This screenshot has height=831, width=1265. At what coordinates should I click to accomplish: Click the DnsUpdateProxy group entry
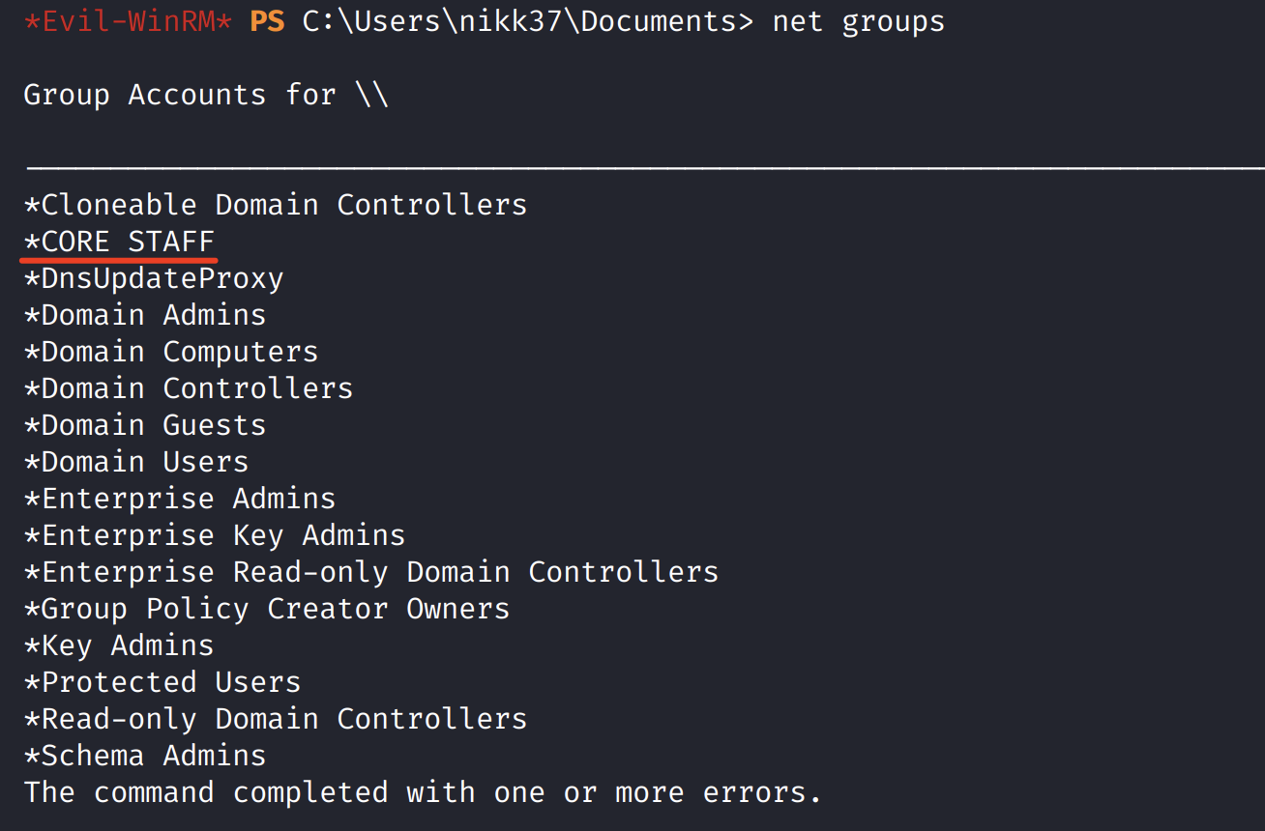coord(154,278)
